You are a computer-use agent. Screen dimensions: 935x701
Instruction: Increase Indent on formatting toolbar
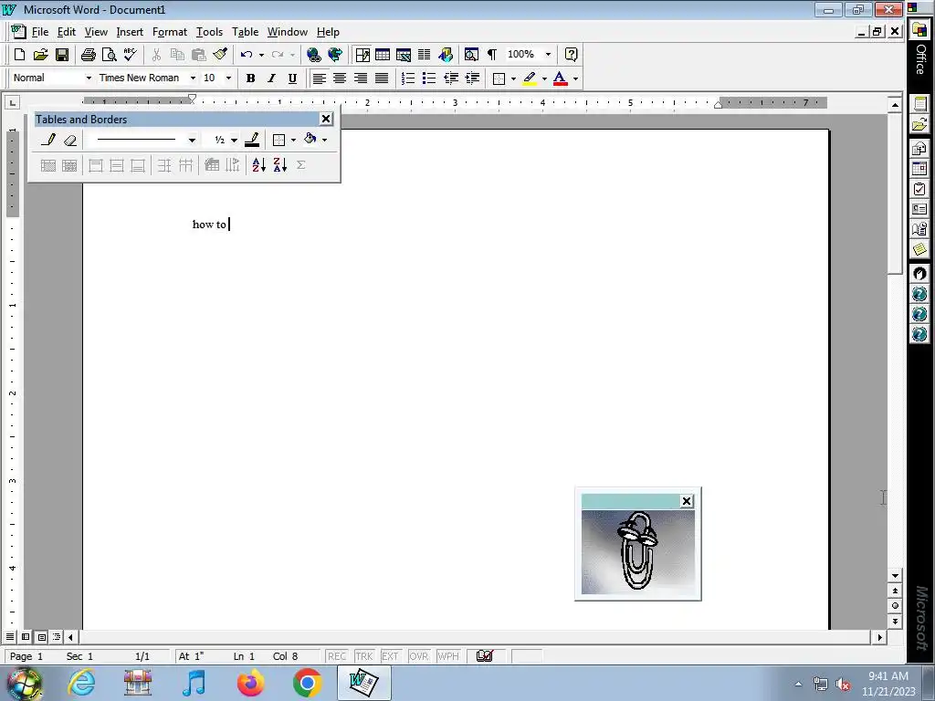[472, 78]
